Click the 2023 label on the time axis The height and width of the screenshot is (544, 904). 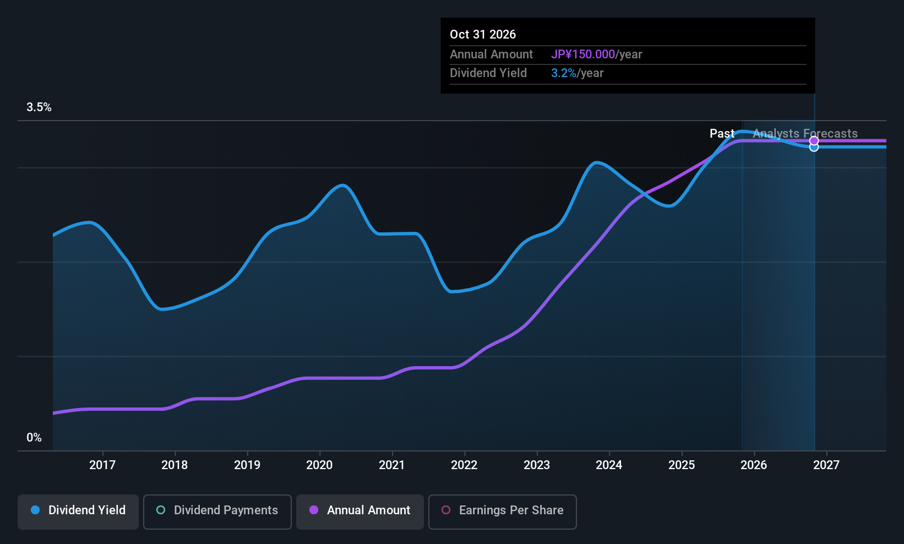[x=537, y=465]
